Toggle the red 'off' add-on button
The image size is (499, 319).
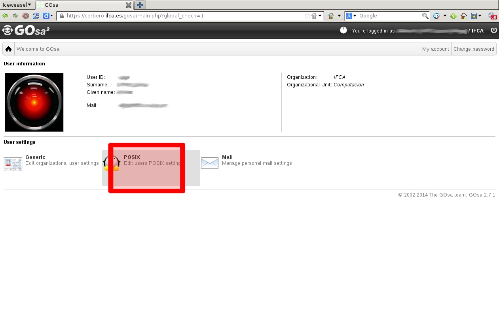492,16
